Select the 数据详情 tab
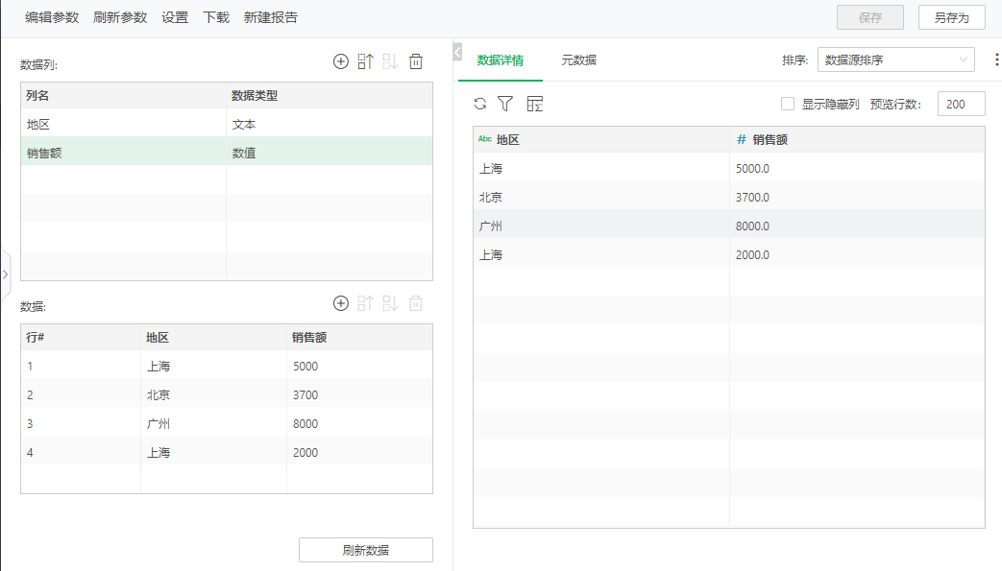 (x=501, y=60)
